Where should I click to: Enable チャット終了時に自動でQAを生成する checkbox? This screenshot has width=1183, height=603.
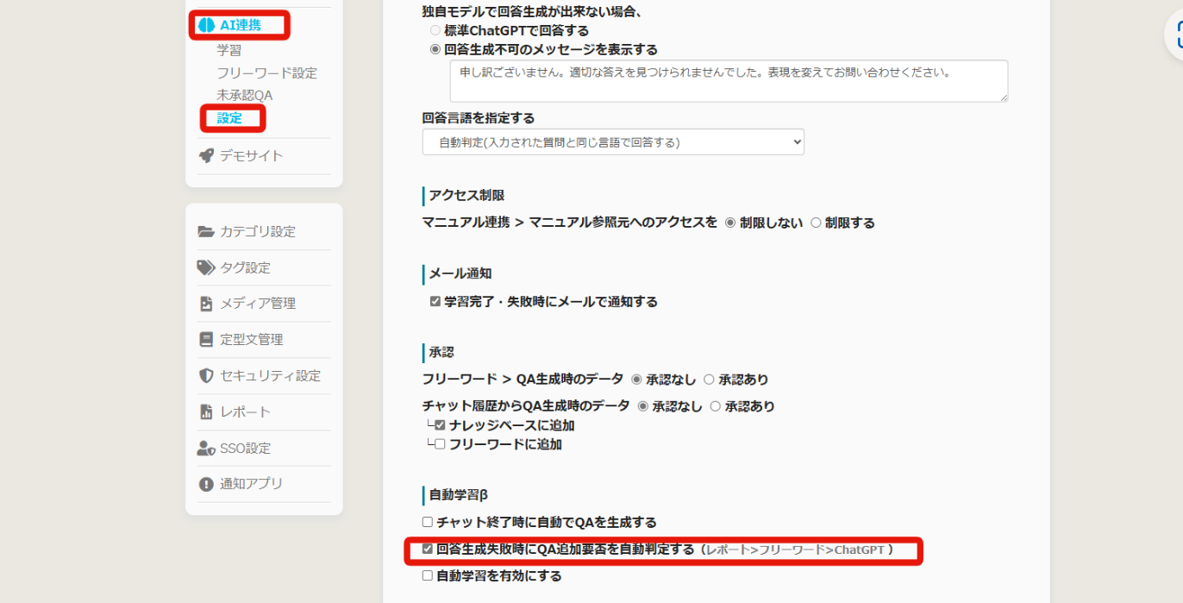pyautogui.click(x=428, y=522)
